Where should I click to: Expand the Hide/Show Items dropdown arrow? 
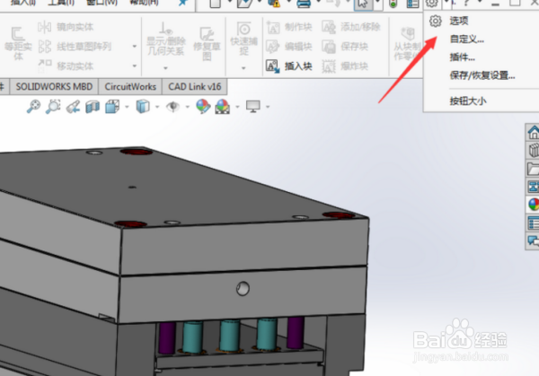(x=188, y=107)
